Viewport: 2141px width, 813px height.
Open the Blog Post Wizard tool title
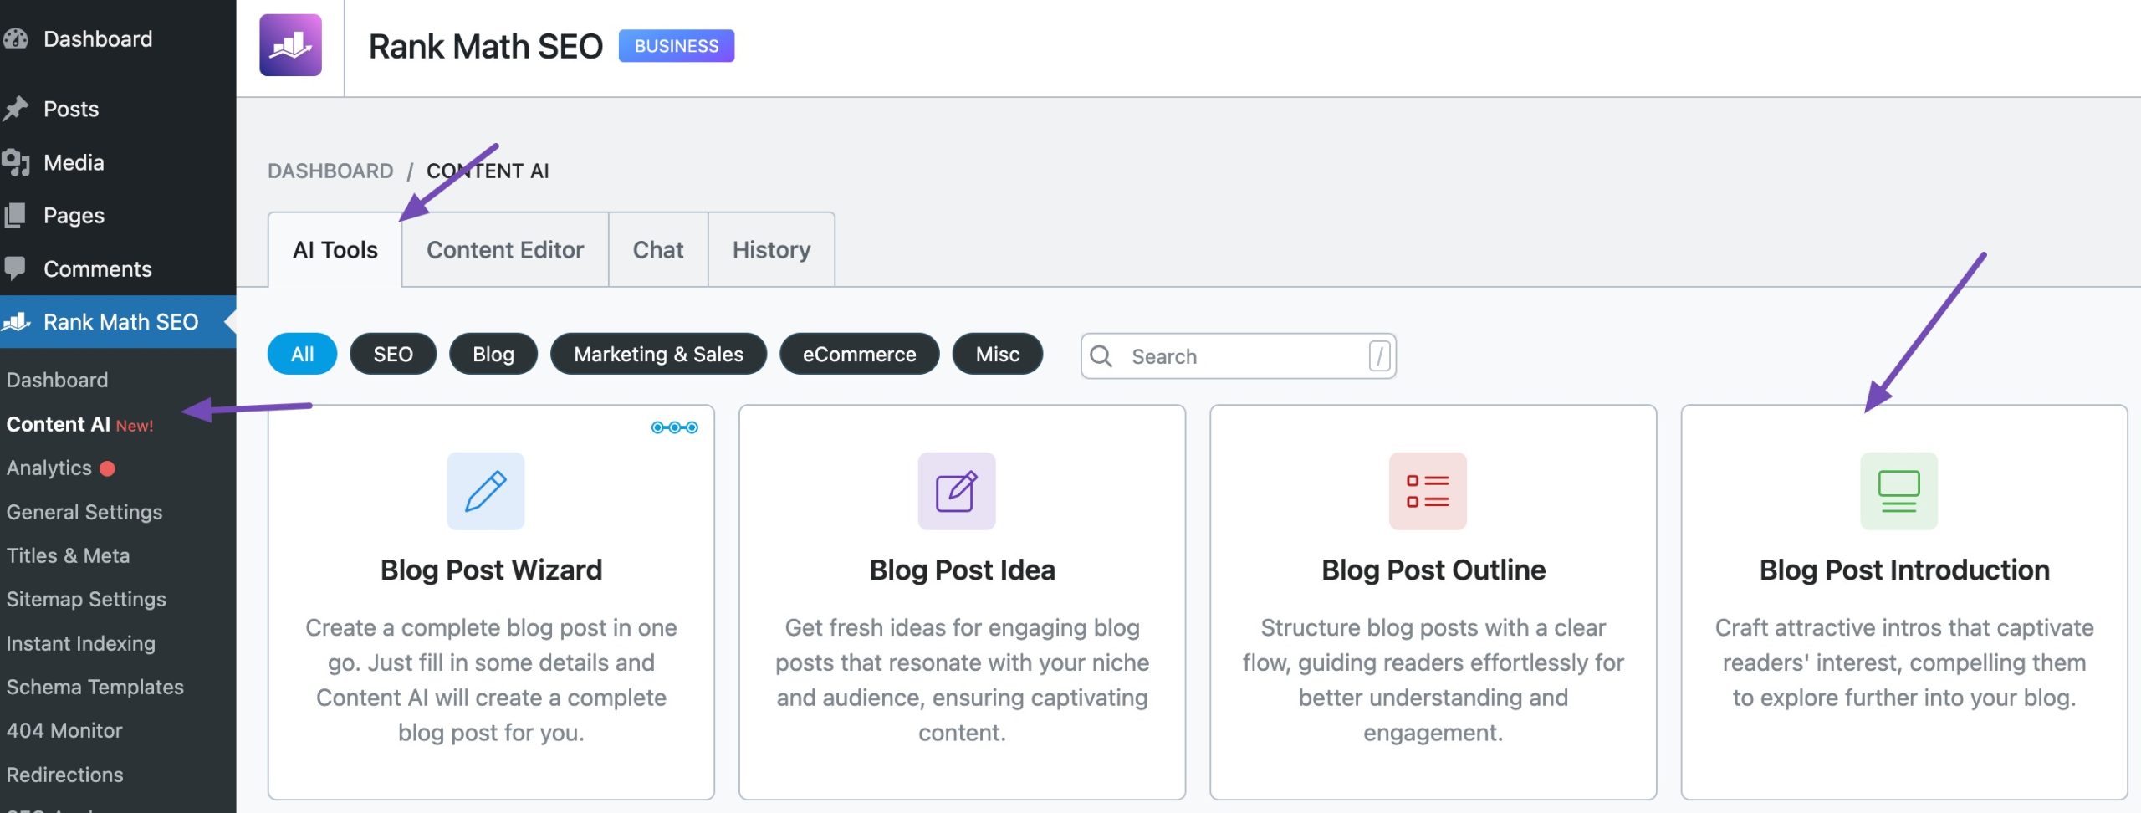click(491, 570)
